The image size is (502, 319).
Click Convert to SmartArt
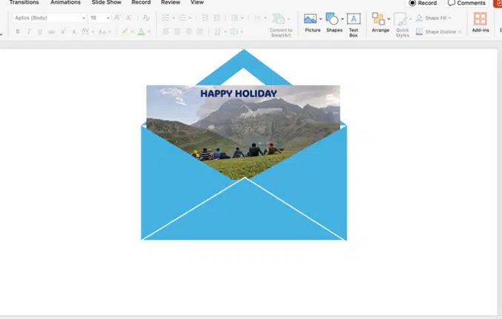[x=281, y=25]
